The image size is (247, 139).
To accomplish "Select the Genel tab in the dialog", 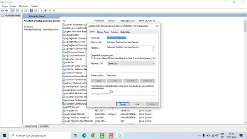I will (92, 32).
